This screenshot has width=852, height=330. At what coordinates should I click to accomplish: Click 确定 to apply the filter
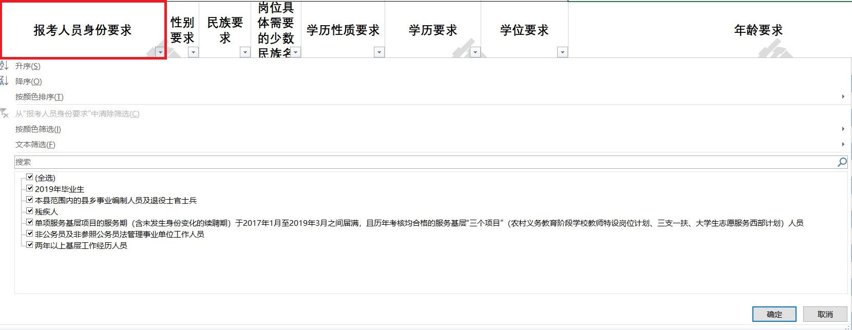774,314
